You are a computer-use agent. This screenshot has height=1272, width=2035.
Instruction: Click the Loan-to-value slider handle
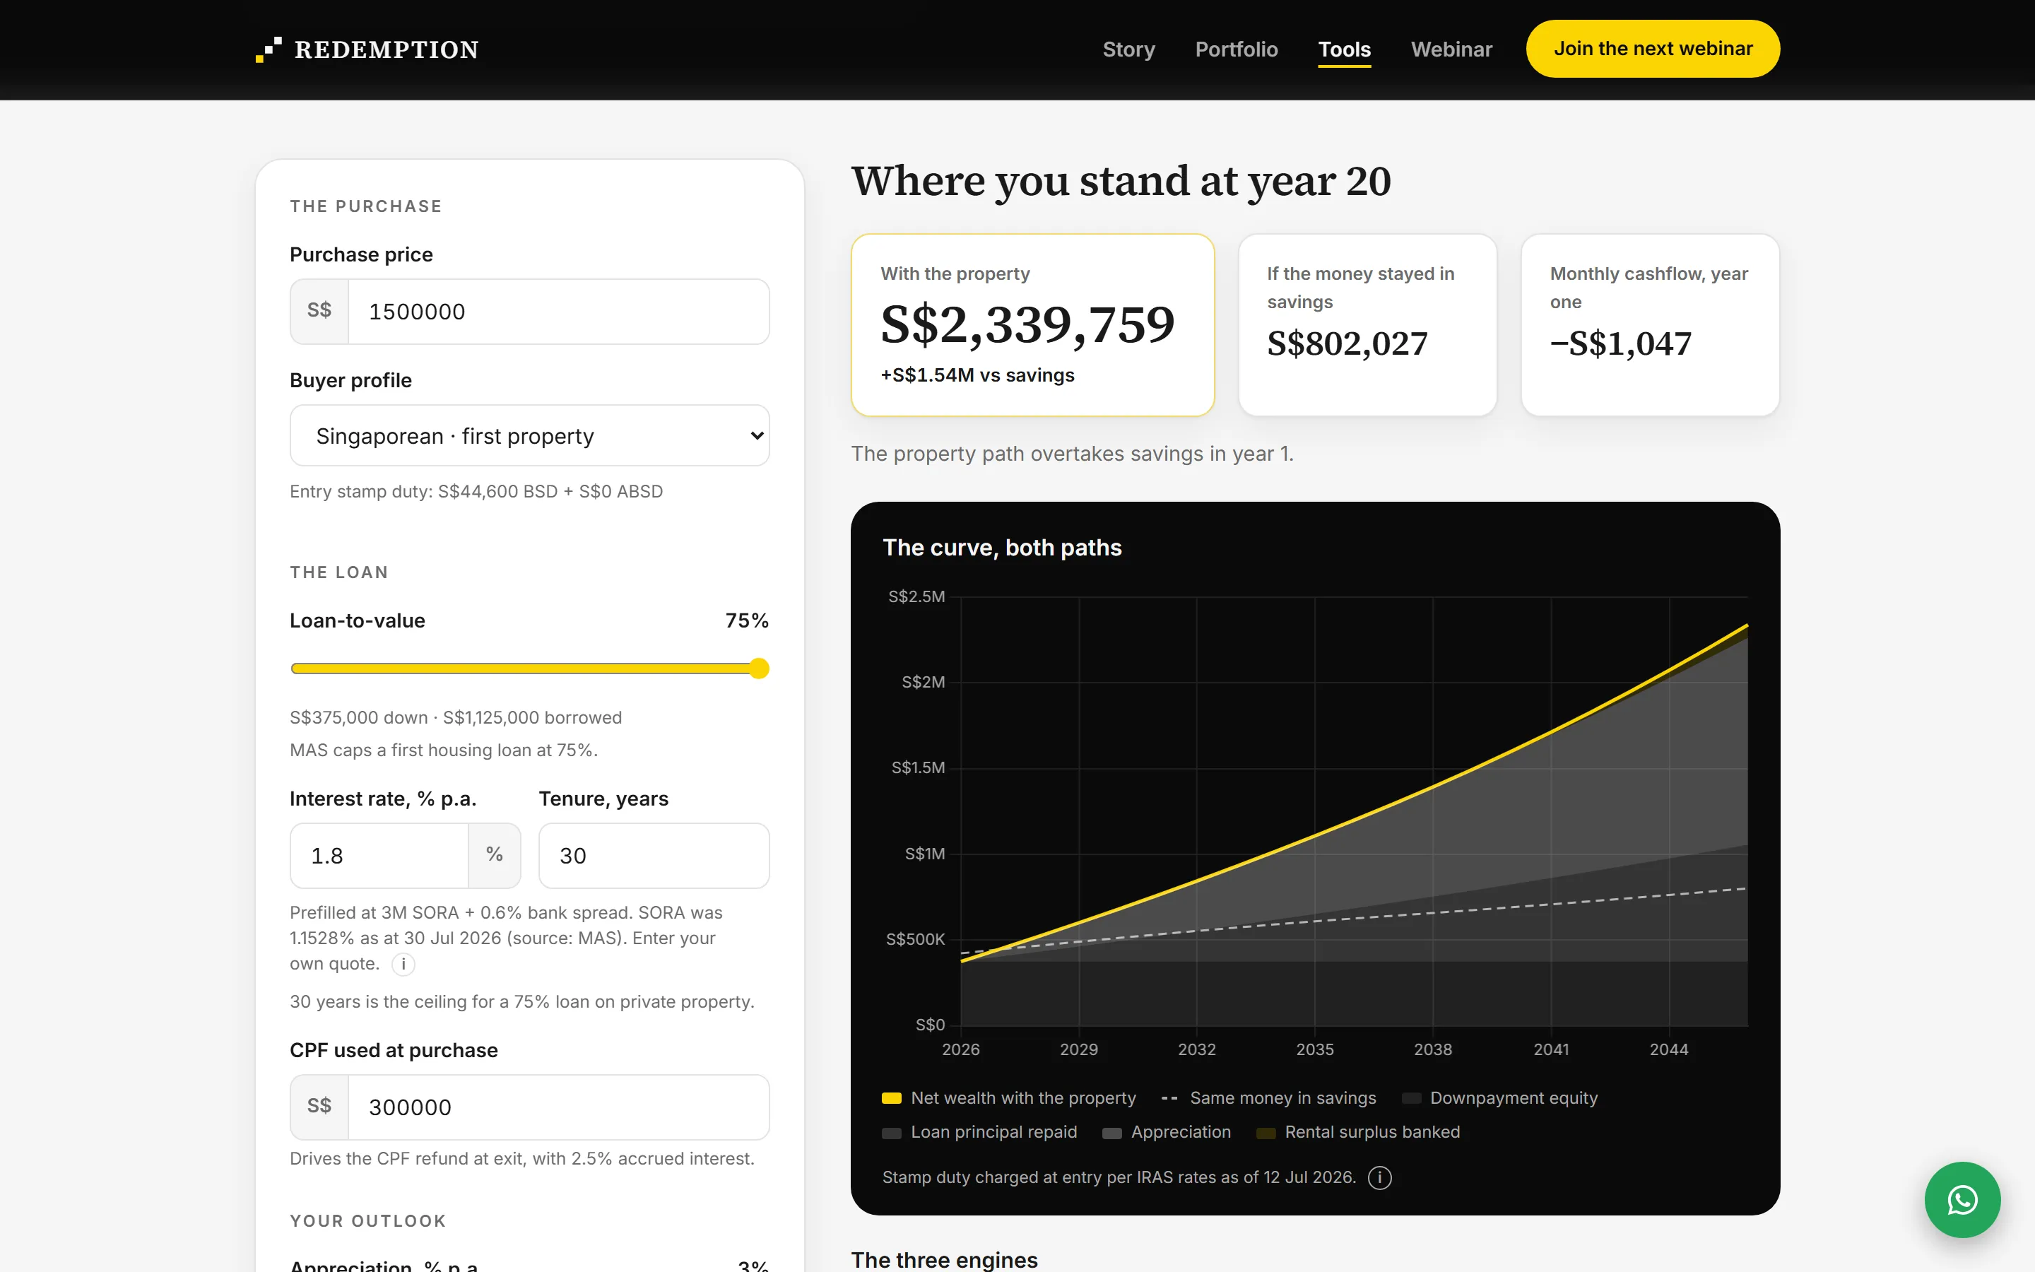758,669
